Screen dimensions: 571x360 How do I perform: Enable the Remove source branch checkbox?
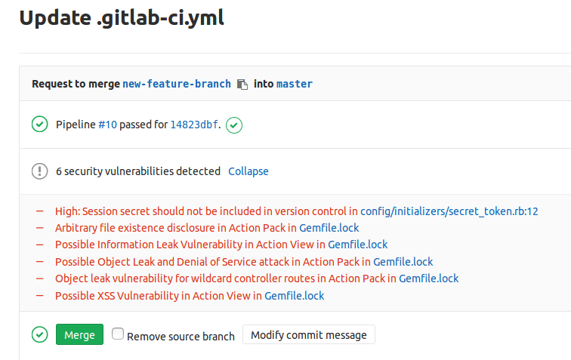(x=118, y=334)
